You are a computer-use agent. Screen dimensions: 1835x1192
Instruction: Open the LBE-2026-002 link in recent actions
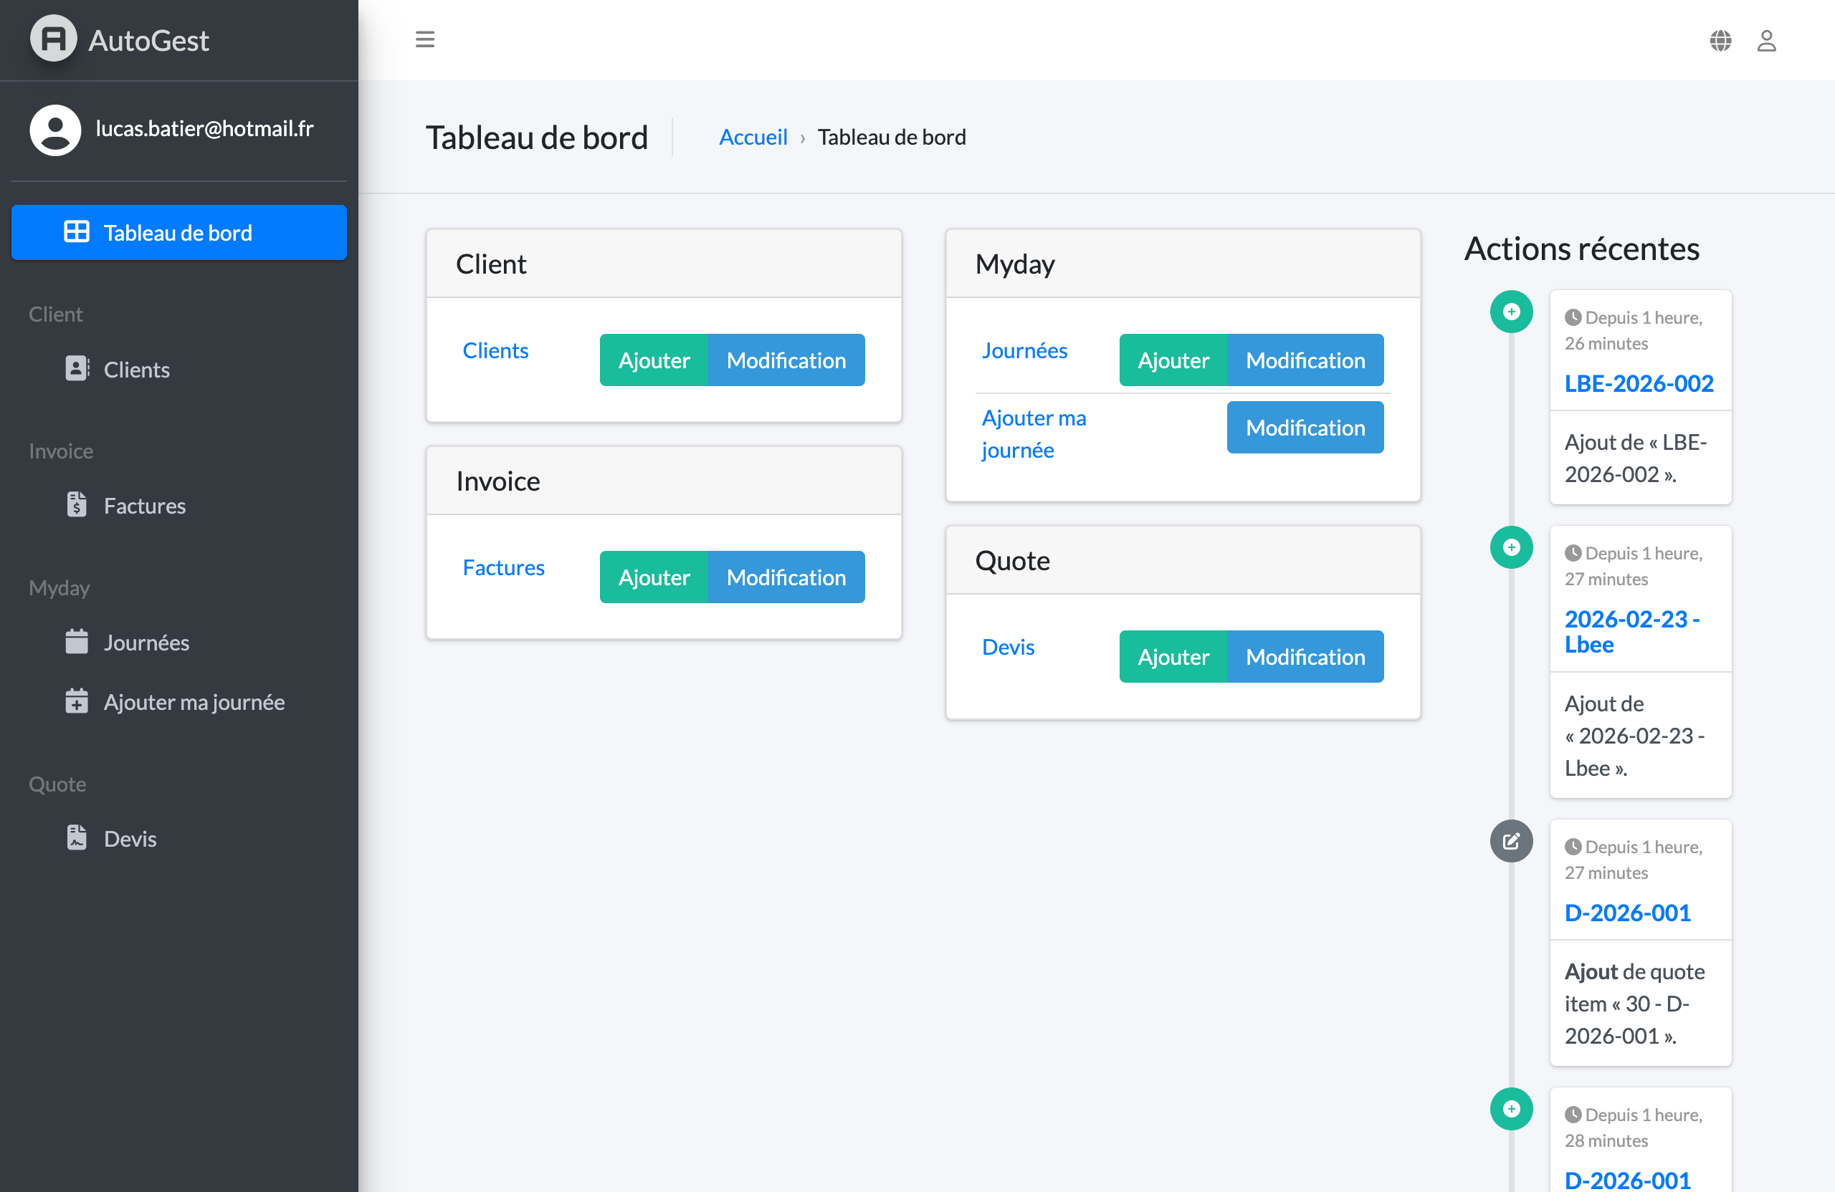1639,383
